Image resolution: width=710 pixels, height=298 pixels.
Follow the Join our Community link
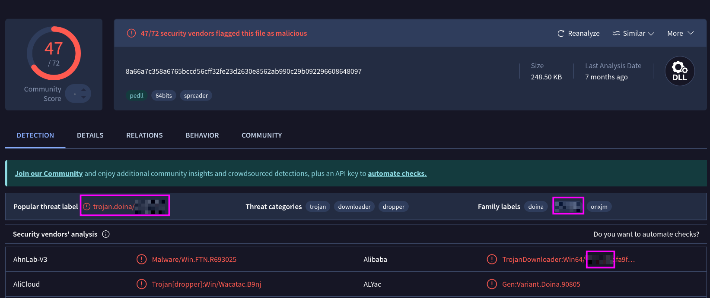pyautogui.click(x=48, y=173)
